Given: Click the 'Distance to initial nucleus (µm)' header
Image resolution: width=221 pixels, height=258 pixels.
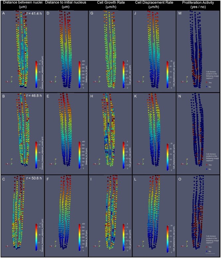Looking at the screenshot, I should [66, 5].
